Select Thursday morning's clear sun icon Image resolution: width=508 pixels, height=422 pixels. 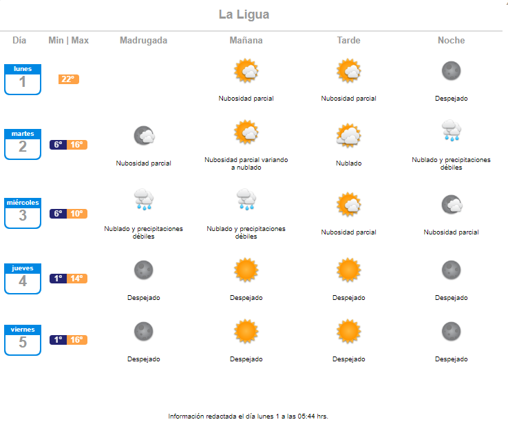[x=246, y=270]
